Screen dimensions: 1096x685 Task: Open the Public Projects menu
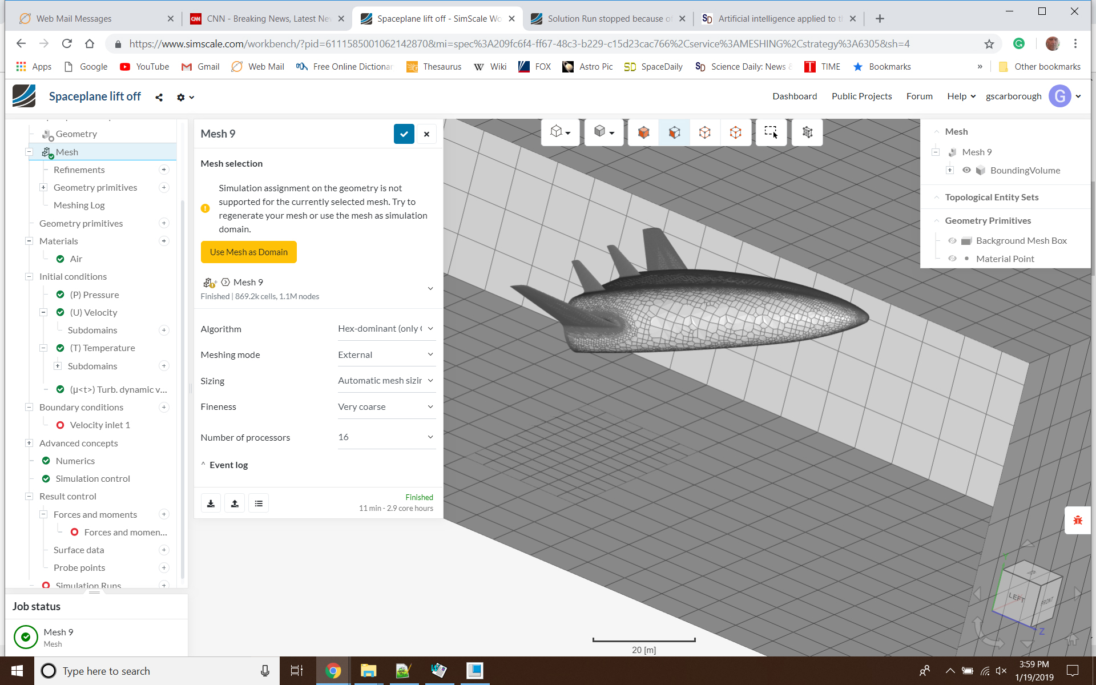[861, 96]
